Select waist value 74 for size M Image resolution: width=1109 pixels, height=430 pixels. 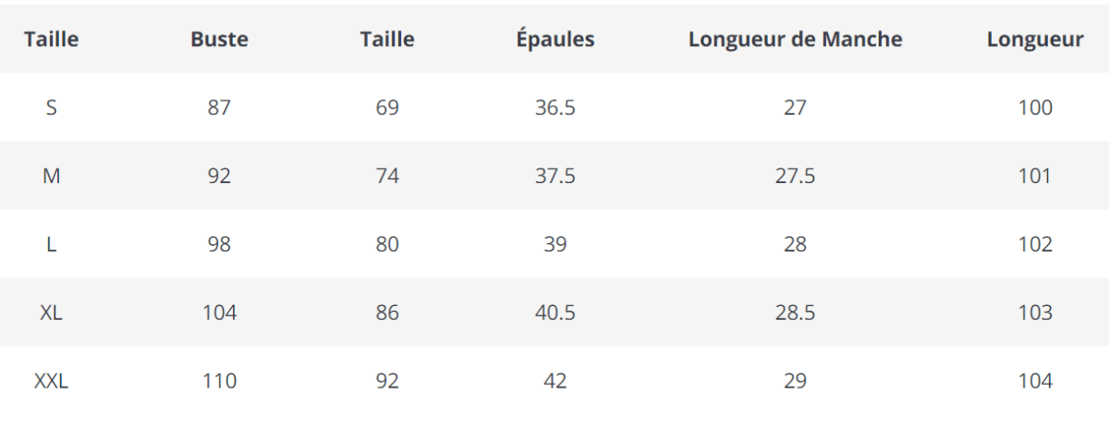click(x=387, y=176)
